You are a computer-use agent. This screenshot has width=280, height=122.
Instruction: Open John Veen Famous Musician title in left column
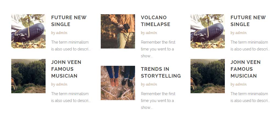coord(66,69)
